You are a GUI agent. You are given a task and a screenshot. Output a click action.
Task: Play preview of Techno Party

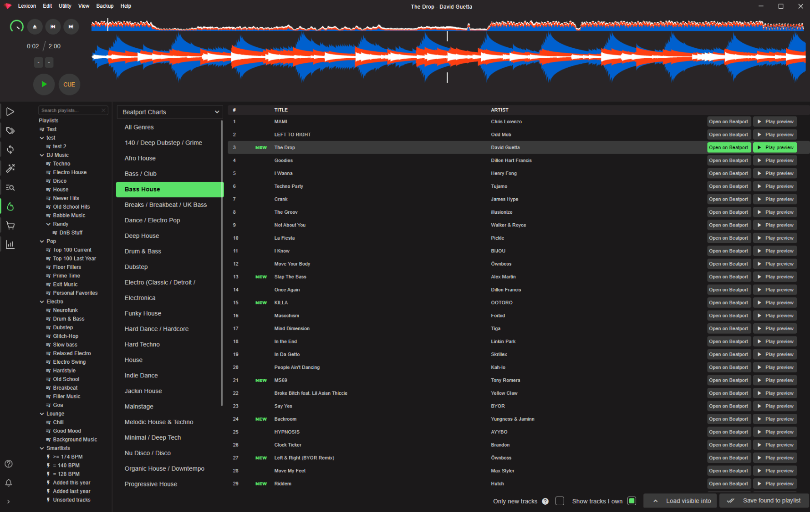tap(775, 186)
